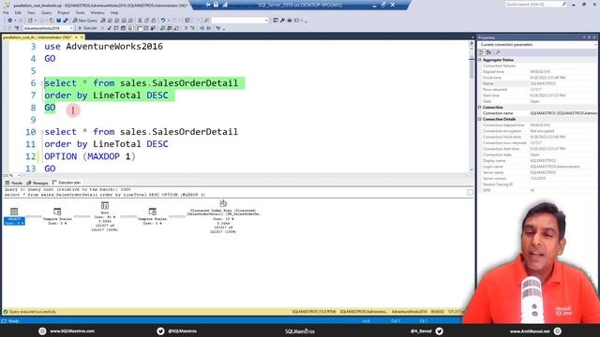Close the query document tab
The image size is (600, 337).
click(x=82, y=37)
